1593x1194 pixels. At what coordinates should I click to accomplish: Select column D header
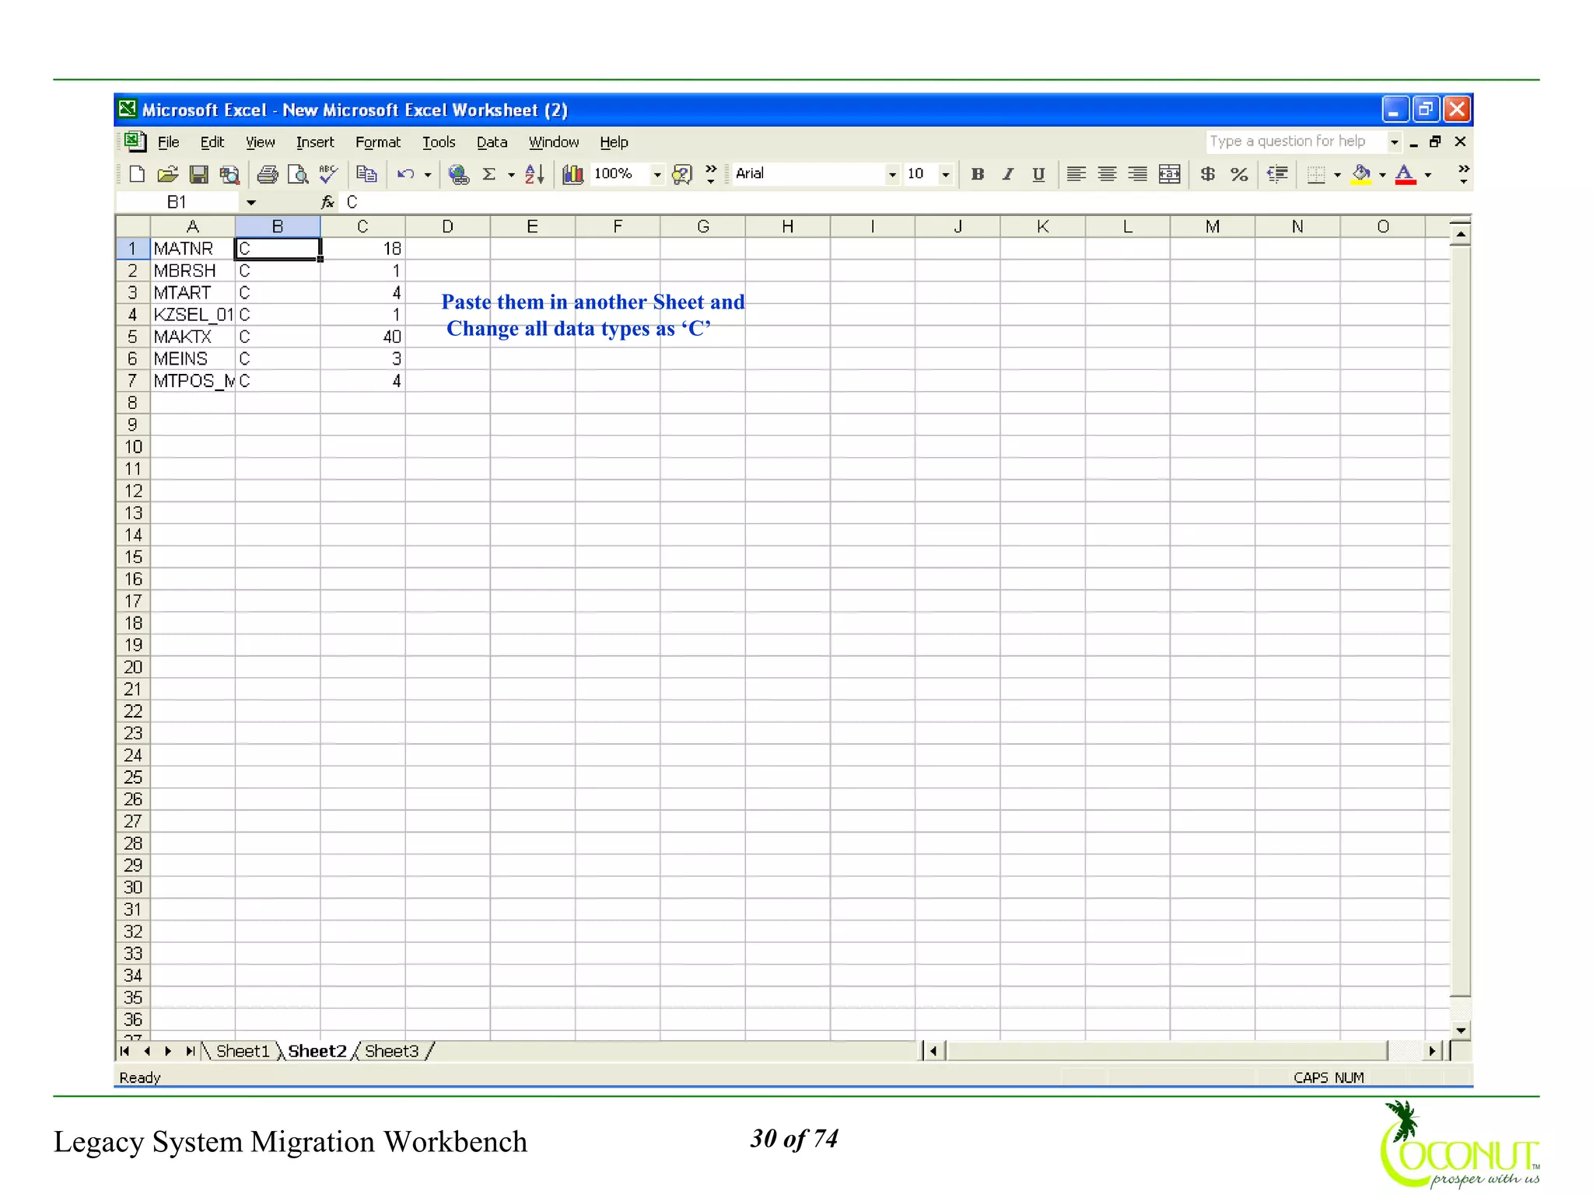pos(447,226)
